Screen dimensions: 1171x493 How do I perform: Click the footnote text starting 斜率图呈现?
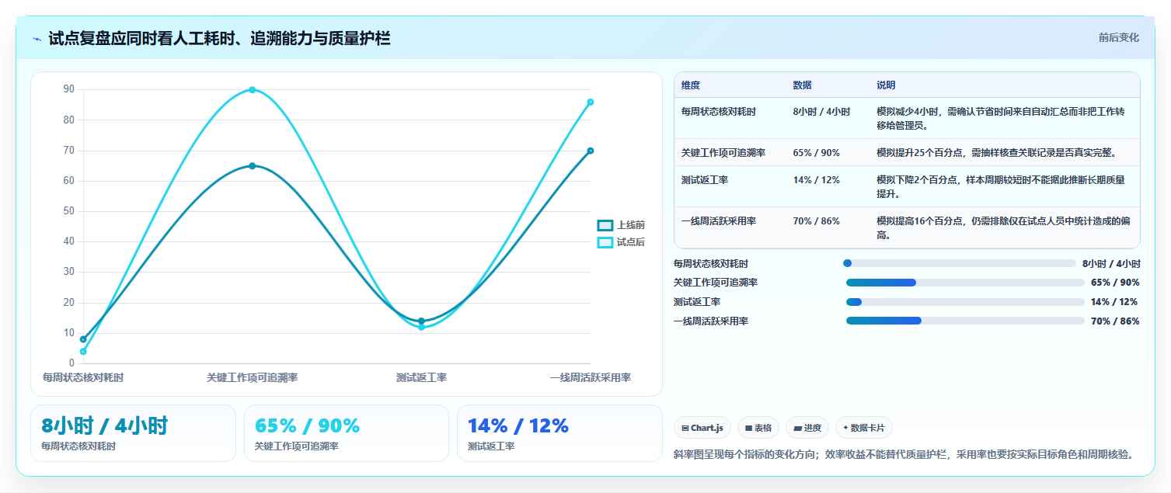(904, 454)
